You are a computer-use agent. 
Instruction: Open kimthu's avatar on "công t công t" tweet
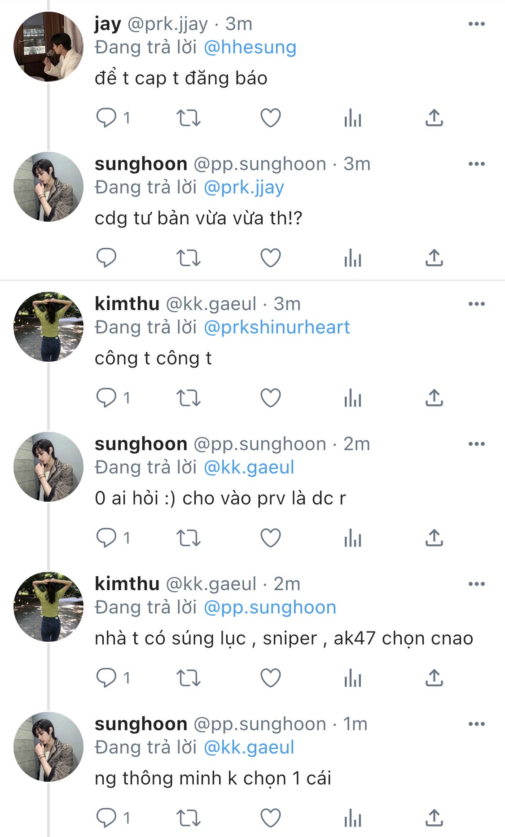click(x=48, y=327)
